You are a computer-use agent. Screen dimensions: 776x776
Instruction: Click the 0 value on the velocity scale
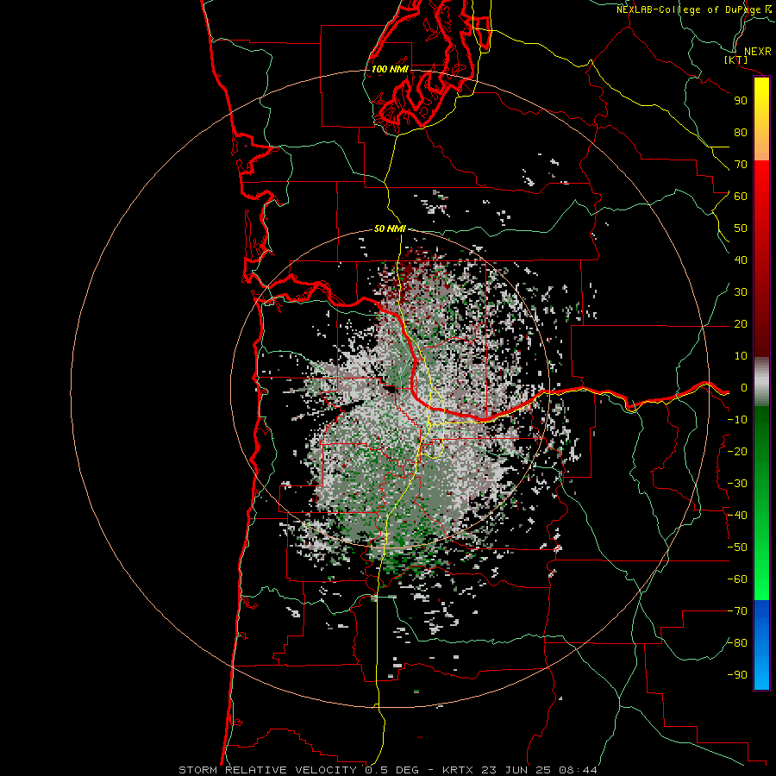pyautogui.click(x=744, y=387)
